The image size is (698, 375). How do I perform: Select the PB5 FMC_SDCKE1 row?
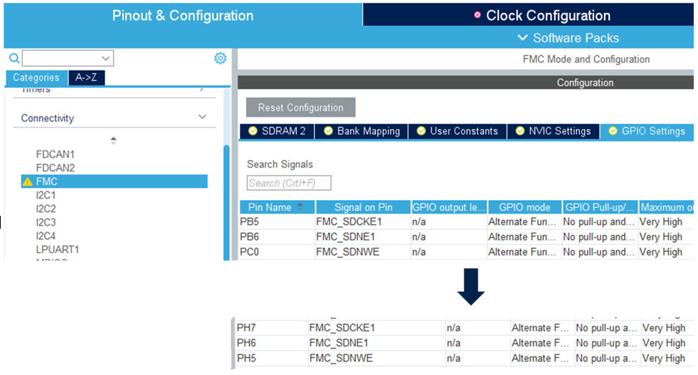tap(349, 222)
